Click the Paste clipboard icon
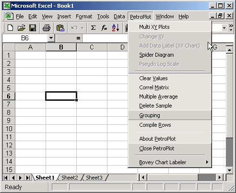This screenshot has height=193, width=236. [60, 28]
